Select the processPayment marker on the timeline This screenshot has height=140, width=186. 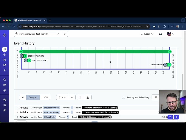click(24, 56)
